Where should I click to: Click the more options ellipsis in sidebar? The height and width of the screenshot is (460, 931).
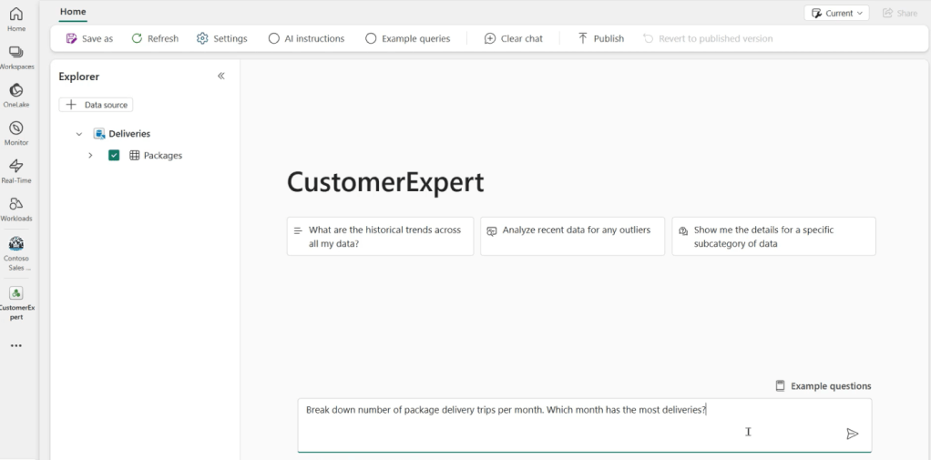point(15,346)
